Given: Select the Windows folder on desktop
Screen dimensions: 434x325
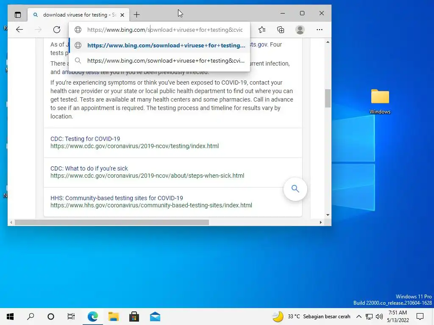Looking at the screenshot, I should click(380, 101).
